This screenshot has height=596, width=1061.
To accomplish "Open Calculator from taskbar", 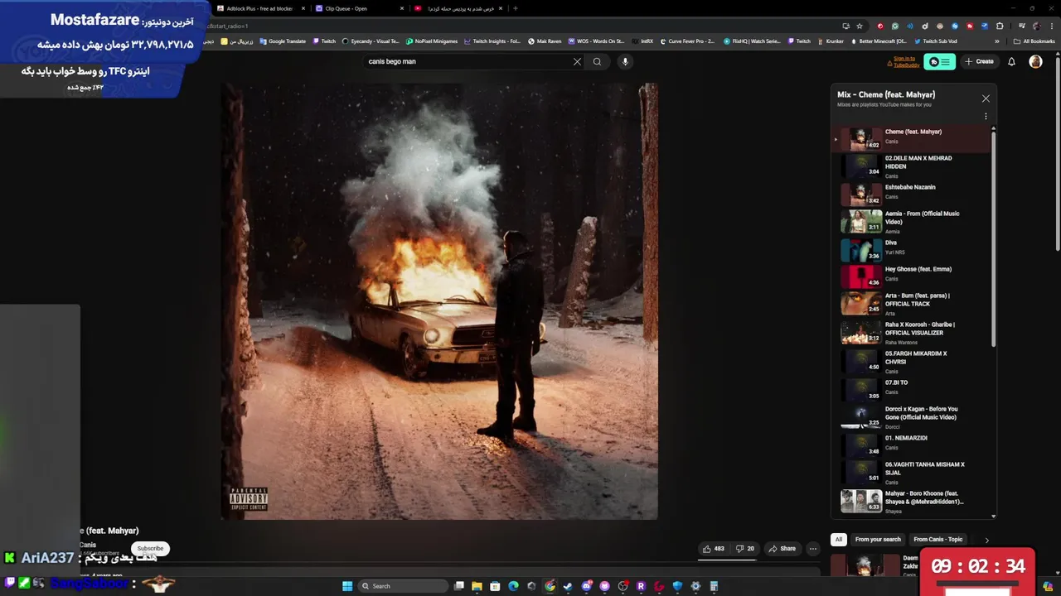I will click(x=714, y=586).
